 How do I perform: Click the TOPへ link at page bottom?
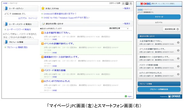pyautogui.click(x=130, y=97)
